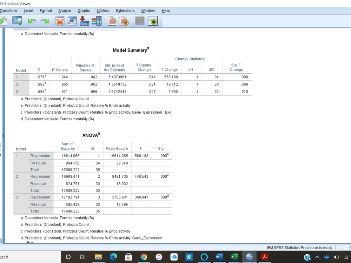Show hidden system tray icons

click(317, 257)
